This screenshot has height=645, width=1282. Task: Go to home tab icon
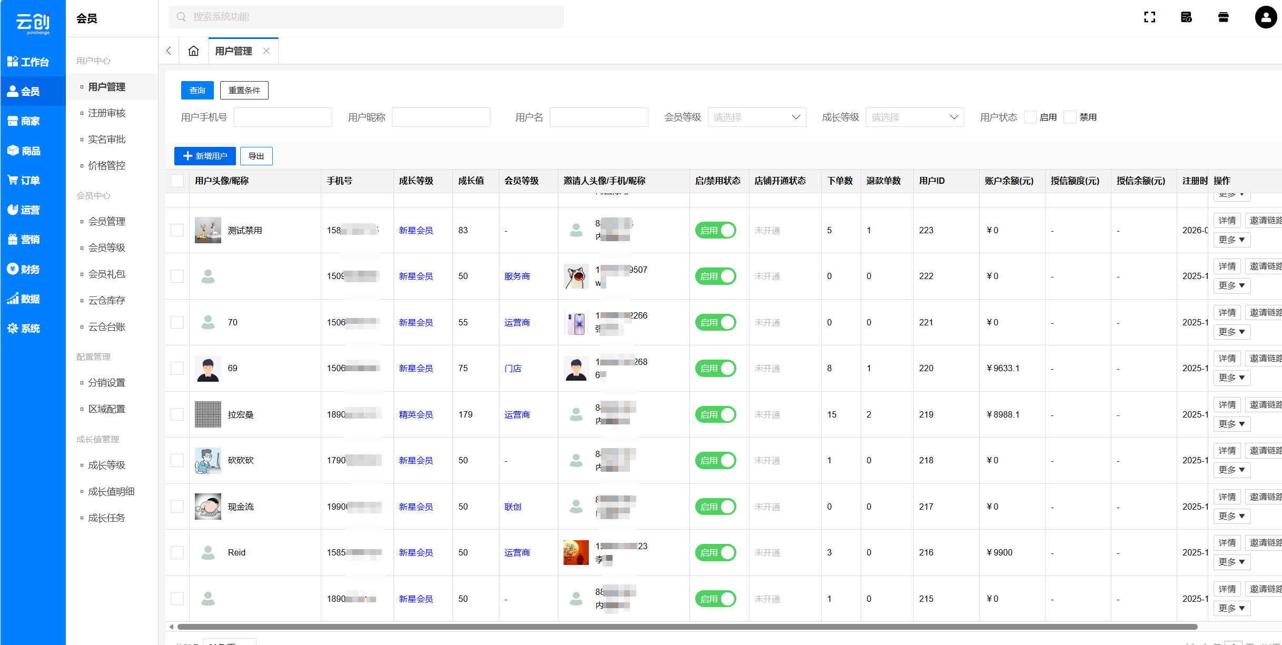[193, 51]
